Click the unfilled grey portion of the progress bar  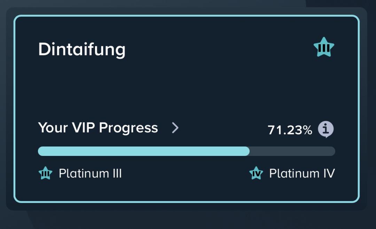(292, 151)
